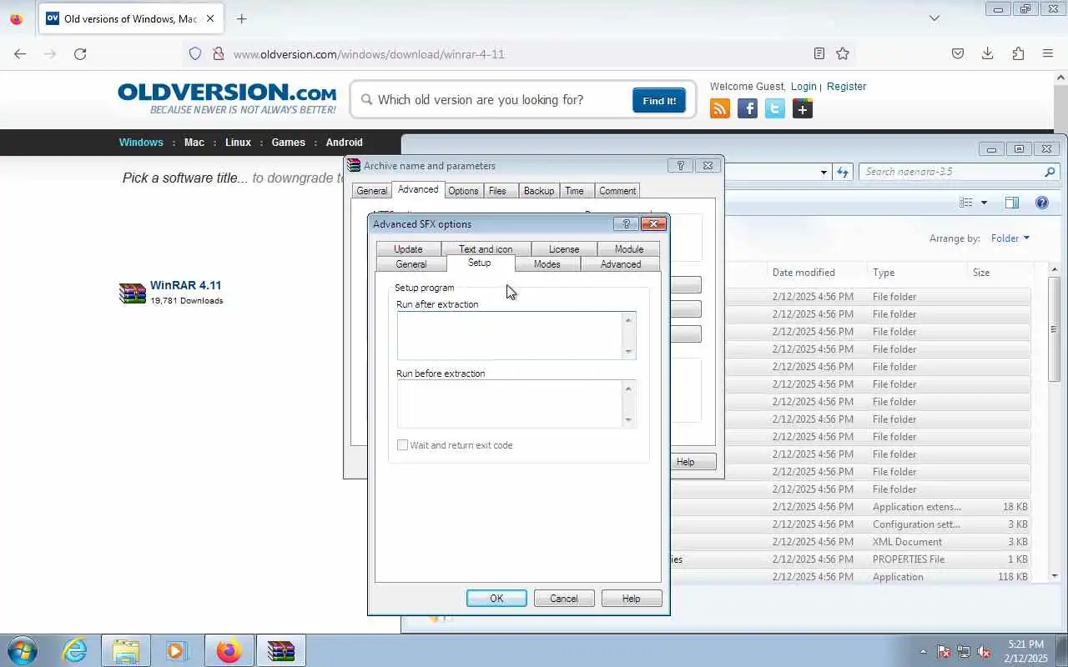
Task: Click the shield tracking protection icon
Action: pyautogui.click(x=195, y=53)
